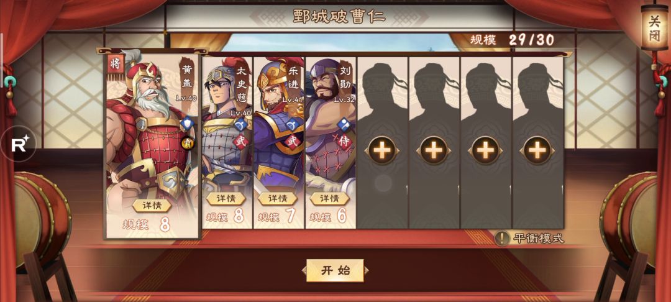The height and width of the screenshot is (302, 671).
Task: Tap the red 武 badge on 乐进
Action: [293, 142]
